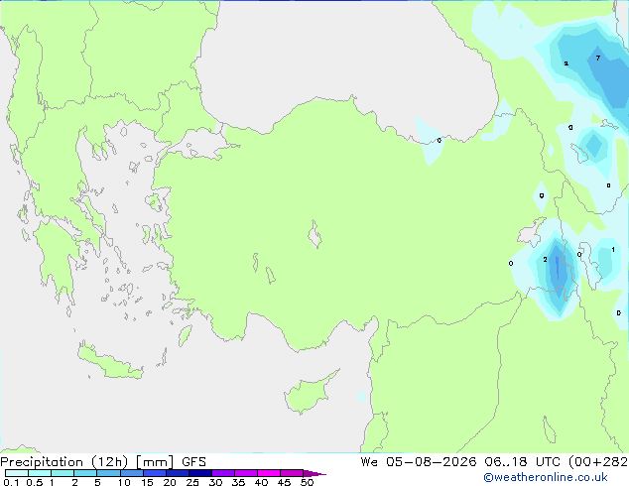The width and height of the screenshot is (629, 486).
Task: Click the '50' legend label
Action: pyautogui.click(x=307, y=482)
